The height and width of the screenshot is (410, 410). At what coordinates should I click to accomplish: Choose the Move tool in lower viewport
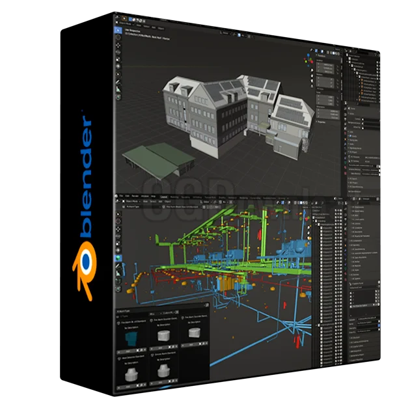[x=118, y=229]
